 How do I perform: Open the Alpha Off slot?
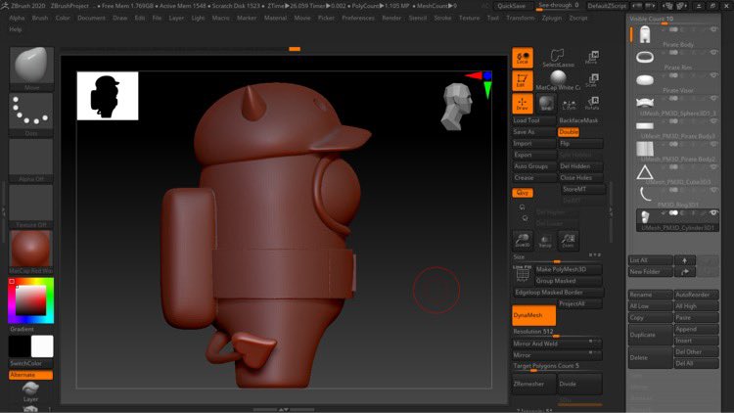(31, 161)
